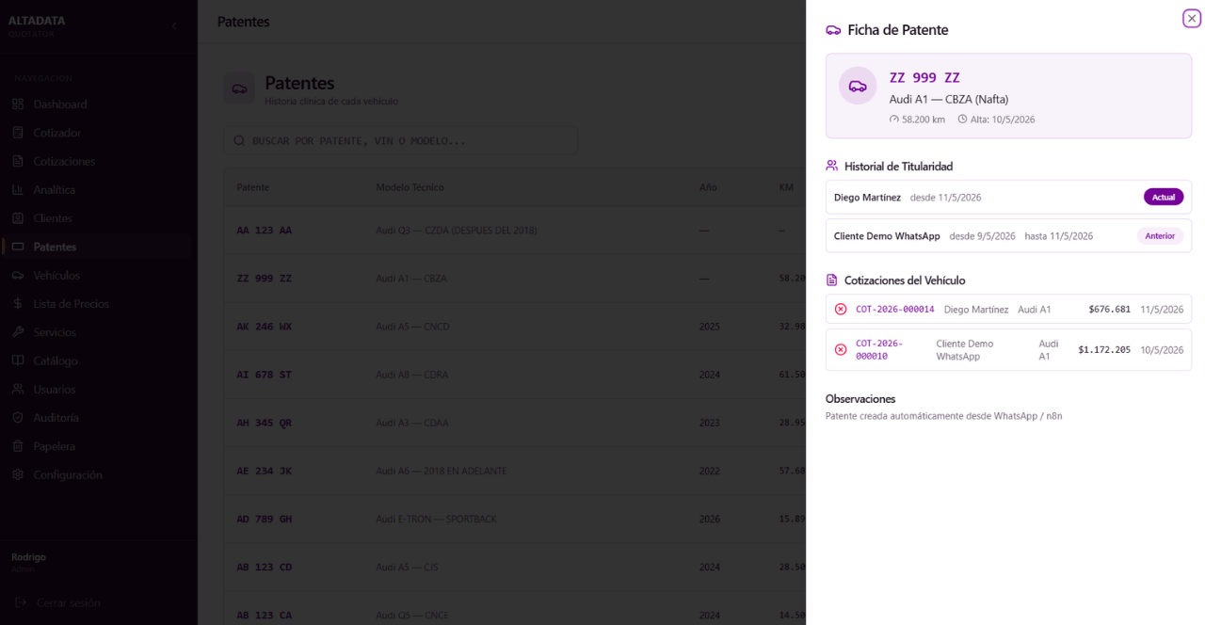This screenshot has width=1205, height=625.
Task: Click the odometer icon next to 58.200 km
Action: [x=894, y=120]
